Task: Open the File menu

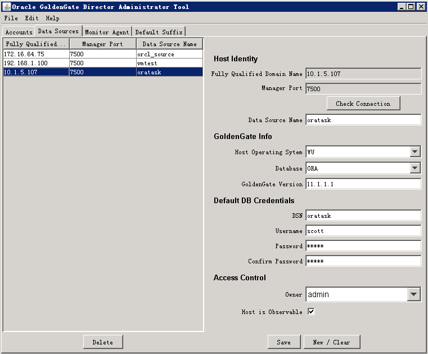Action: coord(11,18)
